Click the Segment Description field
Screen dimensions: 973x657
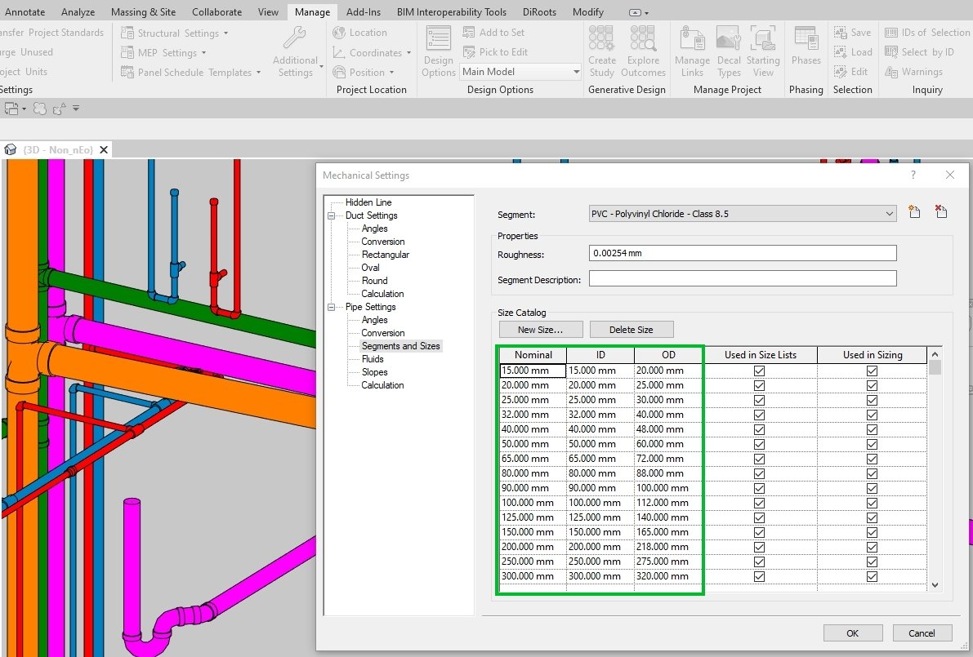tap(742, 278)
